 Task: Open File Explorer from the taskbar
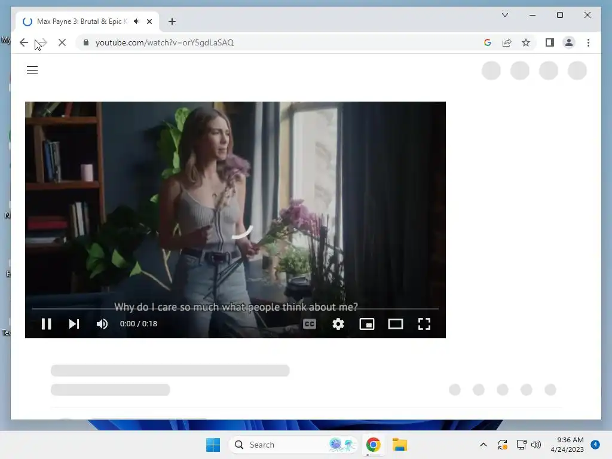[400, 445]
